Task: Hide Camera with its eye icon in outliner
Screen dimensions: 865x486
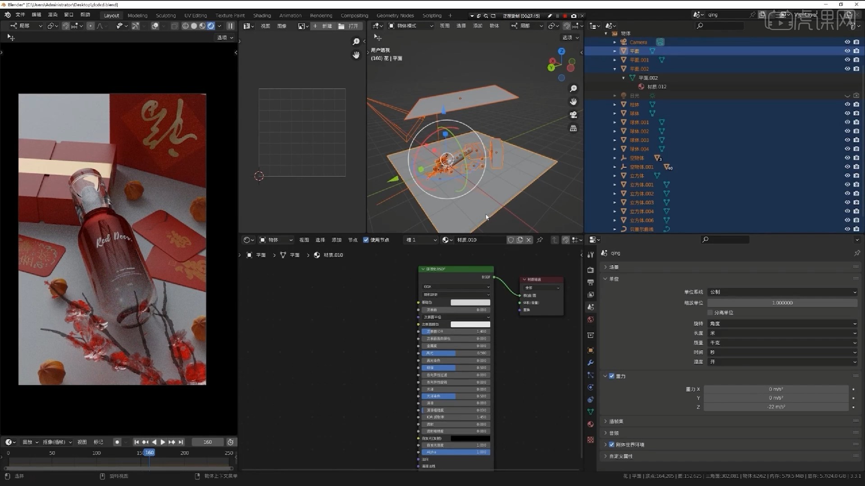Action: [x=847, y=42]
